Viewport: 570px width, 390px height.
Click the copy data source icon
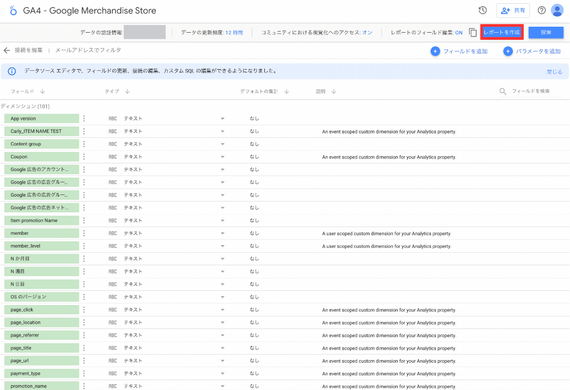(x=472, y=32)
